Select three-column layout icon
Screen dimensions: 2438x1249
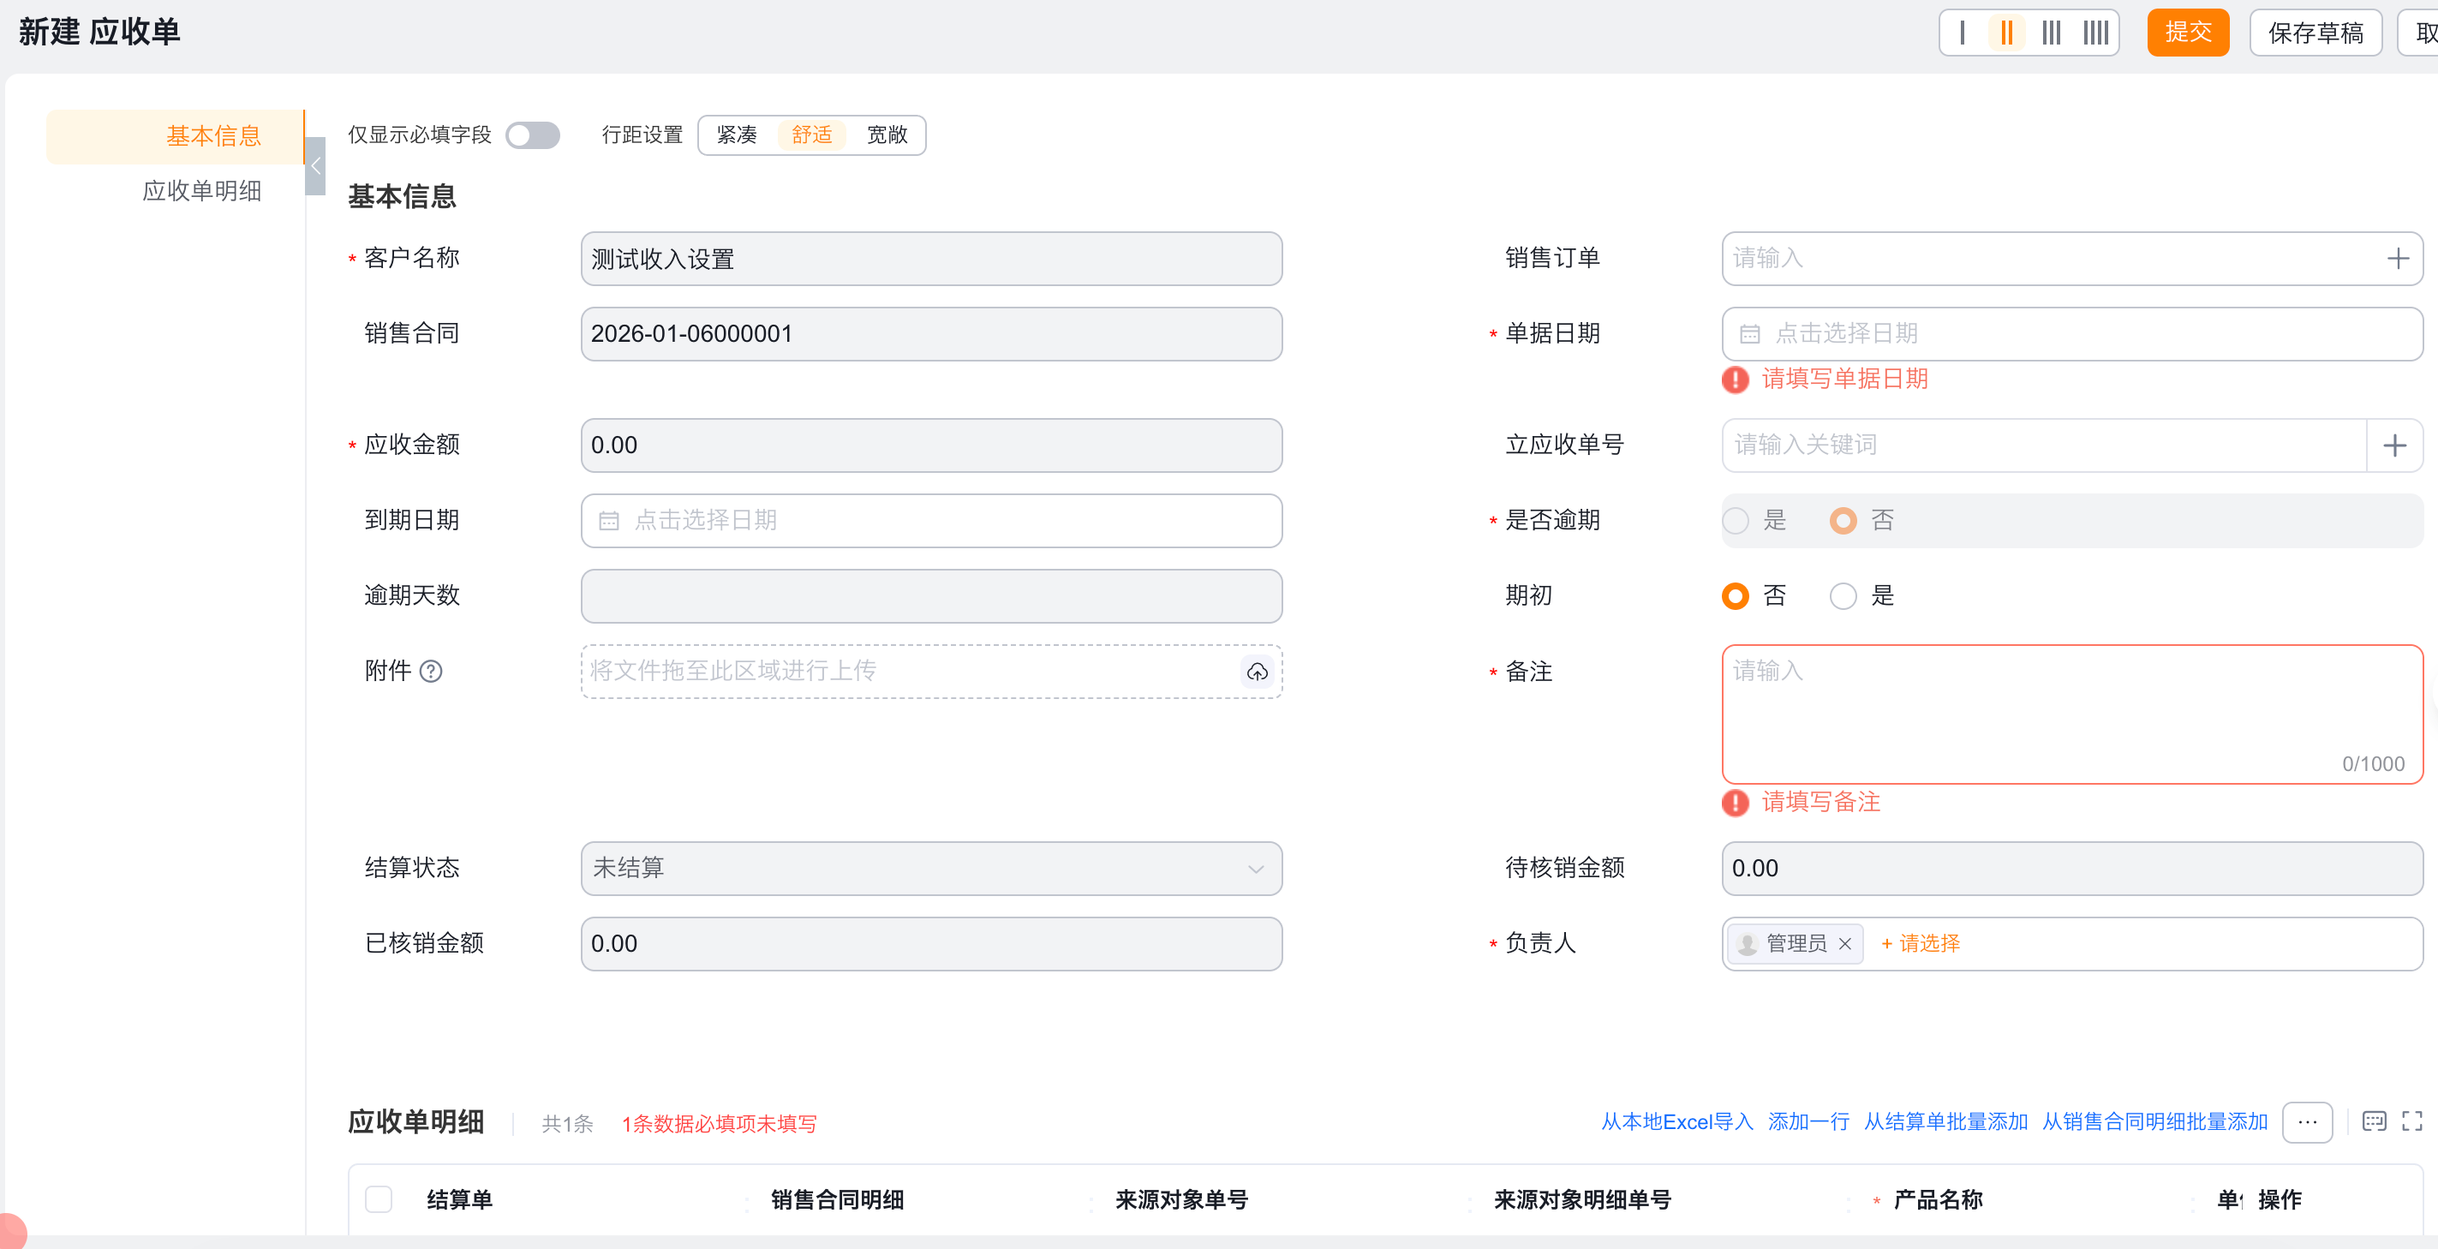tap(2050, 33)
